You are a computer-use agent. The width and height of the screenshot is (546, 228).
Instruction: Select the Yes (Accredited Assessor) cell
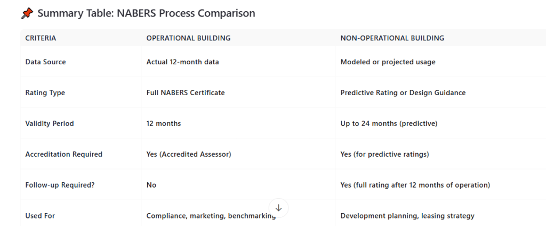point(189,155)
